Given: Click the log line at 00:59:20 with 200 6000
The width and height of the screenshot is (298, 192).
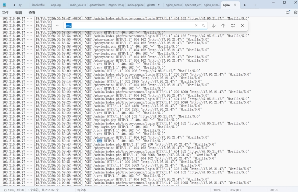Looking at the screenshot, I should 127,92.
